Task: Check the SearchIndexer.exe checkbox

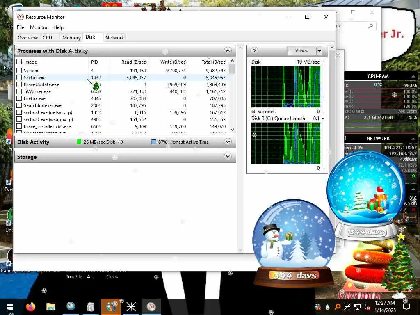Action: coord(19,105)
